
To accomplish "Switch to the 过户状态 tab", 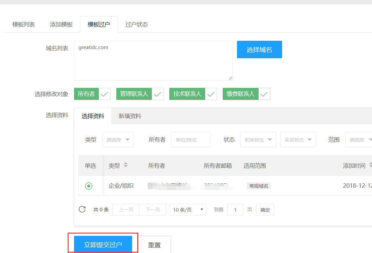I will [x=136, y=24].
